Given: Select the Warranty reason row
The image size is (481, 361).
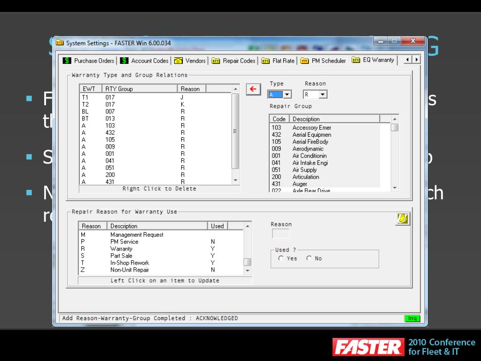Looking at the screenshot, I should (161, 249).
